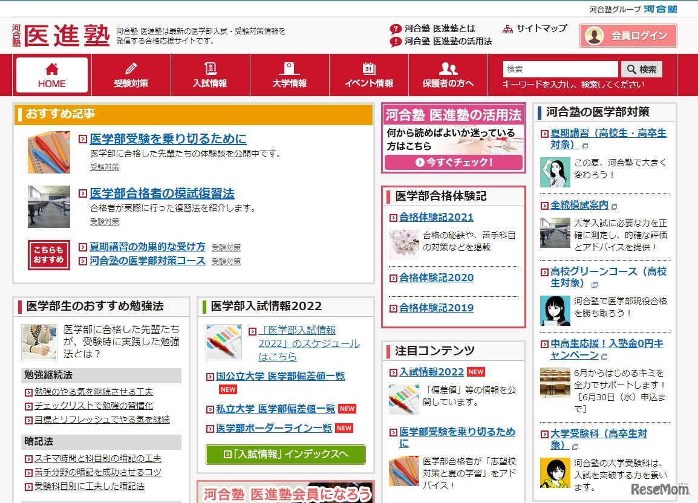
Task: Click the 河合塾 医進塾会員になろう banner
Action: pos(285,492)
